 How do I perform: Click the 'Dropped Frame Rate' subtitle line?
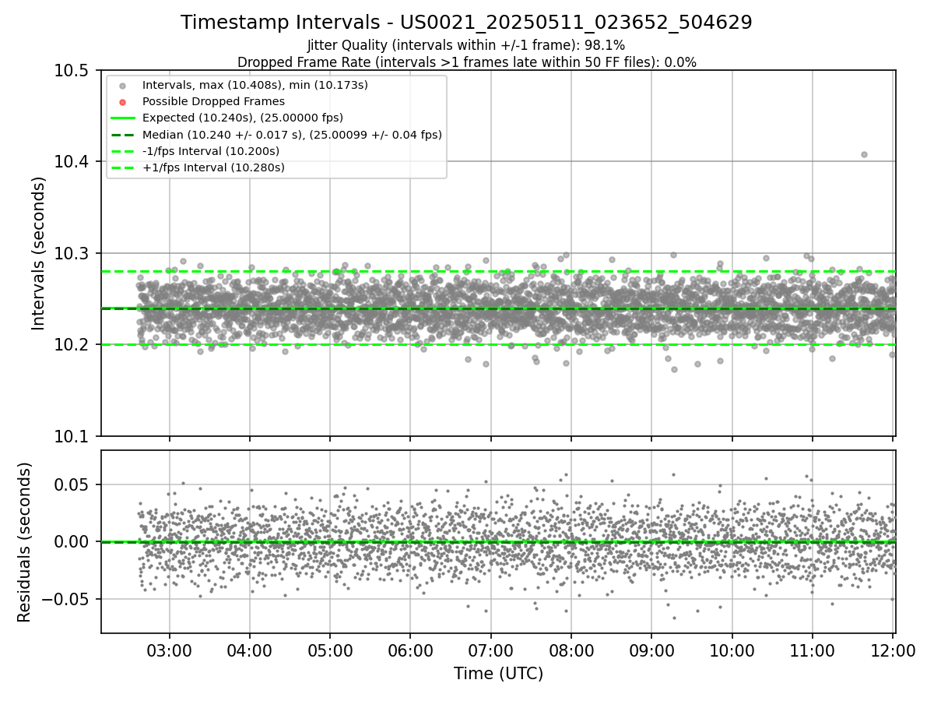pos(466,62)
